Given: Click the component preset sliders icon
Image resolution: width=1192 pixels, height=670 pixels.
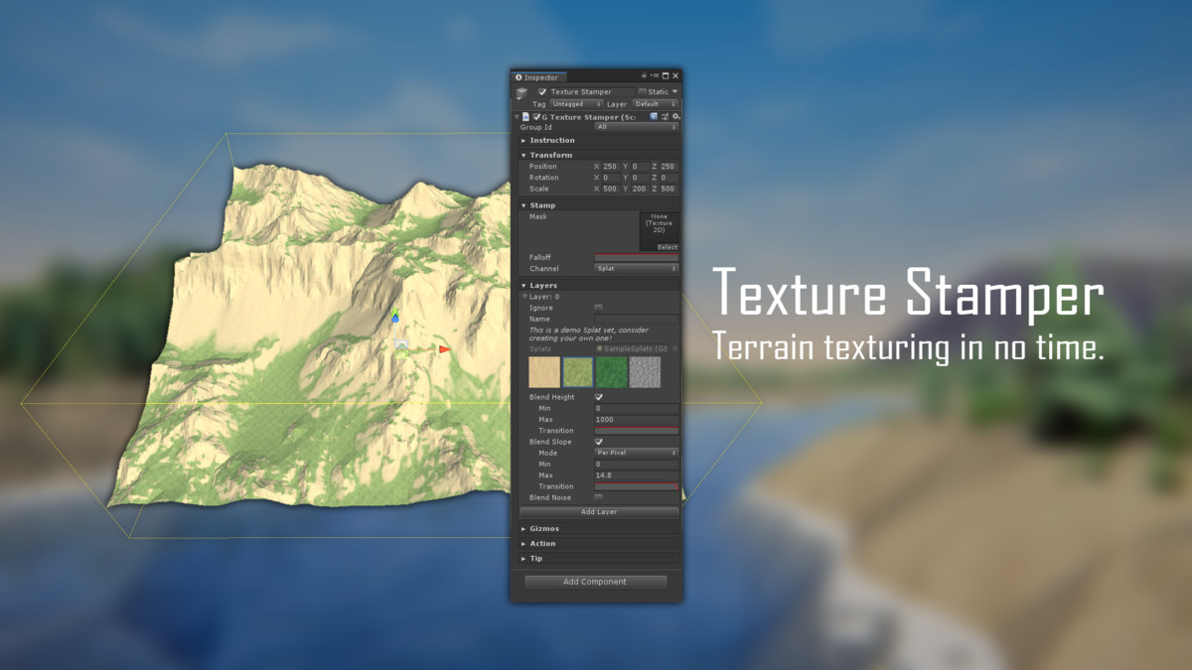Looking at the screenshot, I should (665, 116).
